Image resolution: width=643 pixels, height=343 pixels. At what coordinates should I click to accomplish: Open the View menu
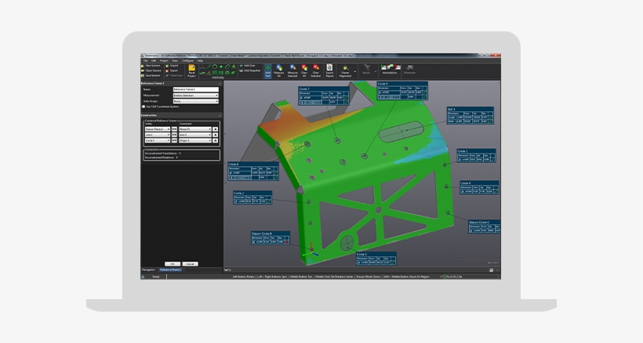coord(175,60)
